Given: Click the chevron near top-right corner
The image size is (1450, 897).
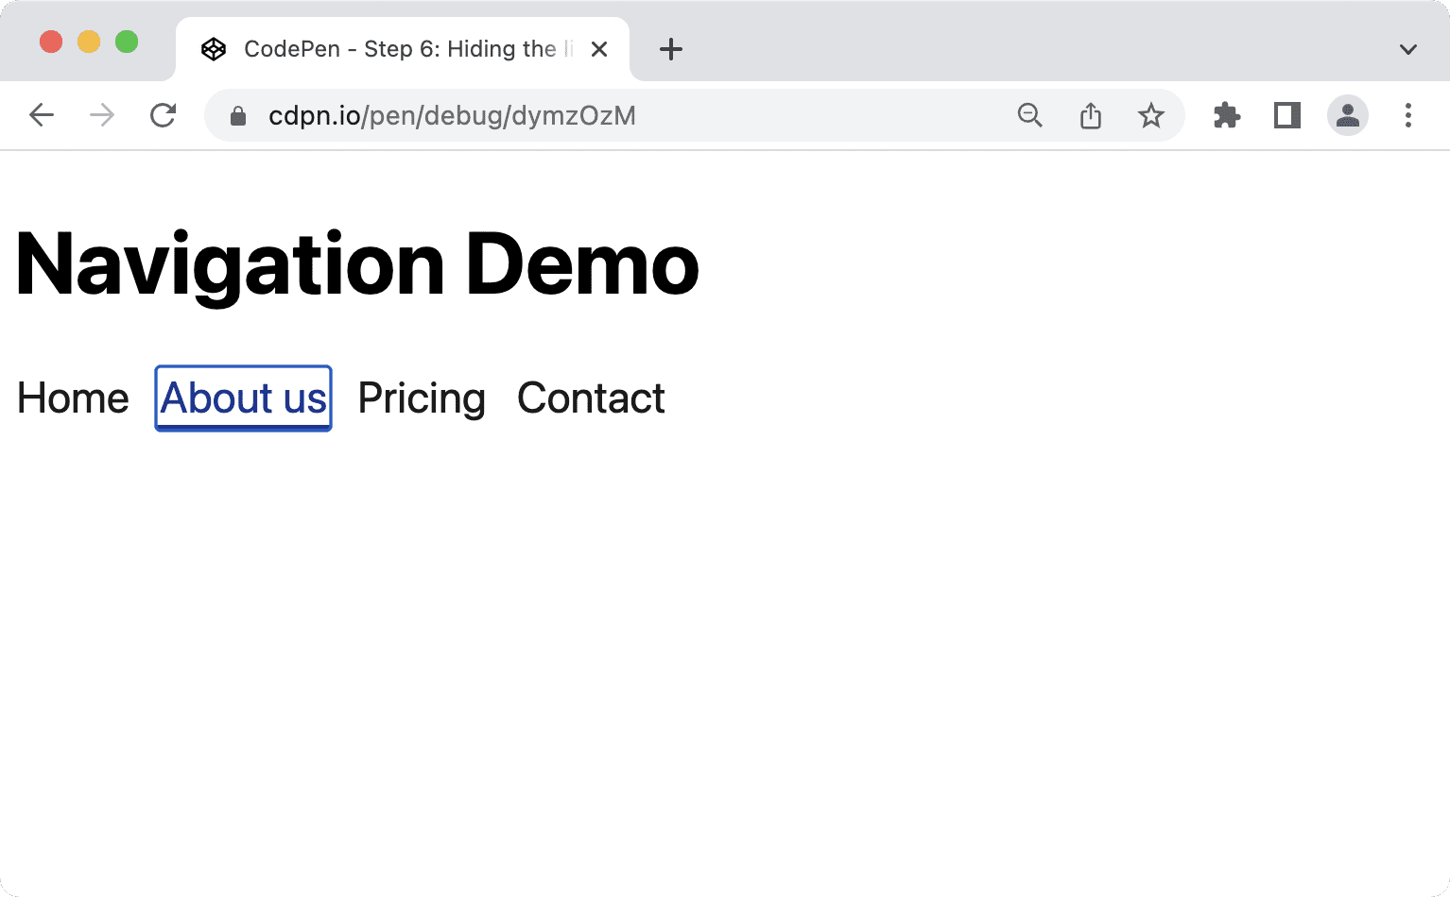Looking at the screenshot, I should click(x=1407, y=49).
